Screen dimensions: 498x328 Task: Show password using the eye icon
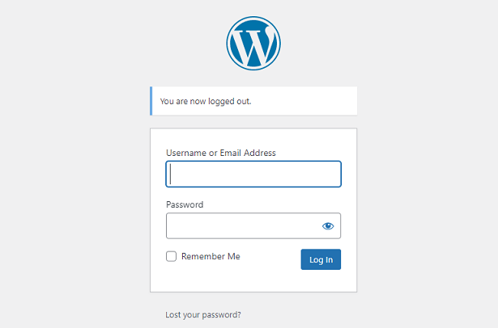click(328, 226)
